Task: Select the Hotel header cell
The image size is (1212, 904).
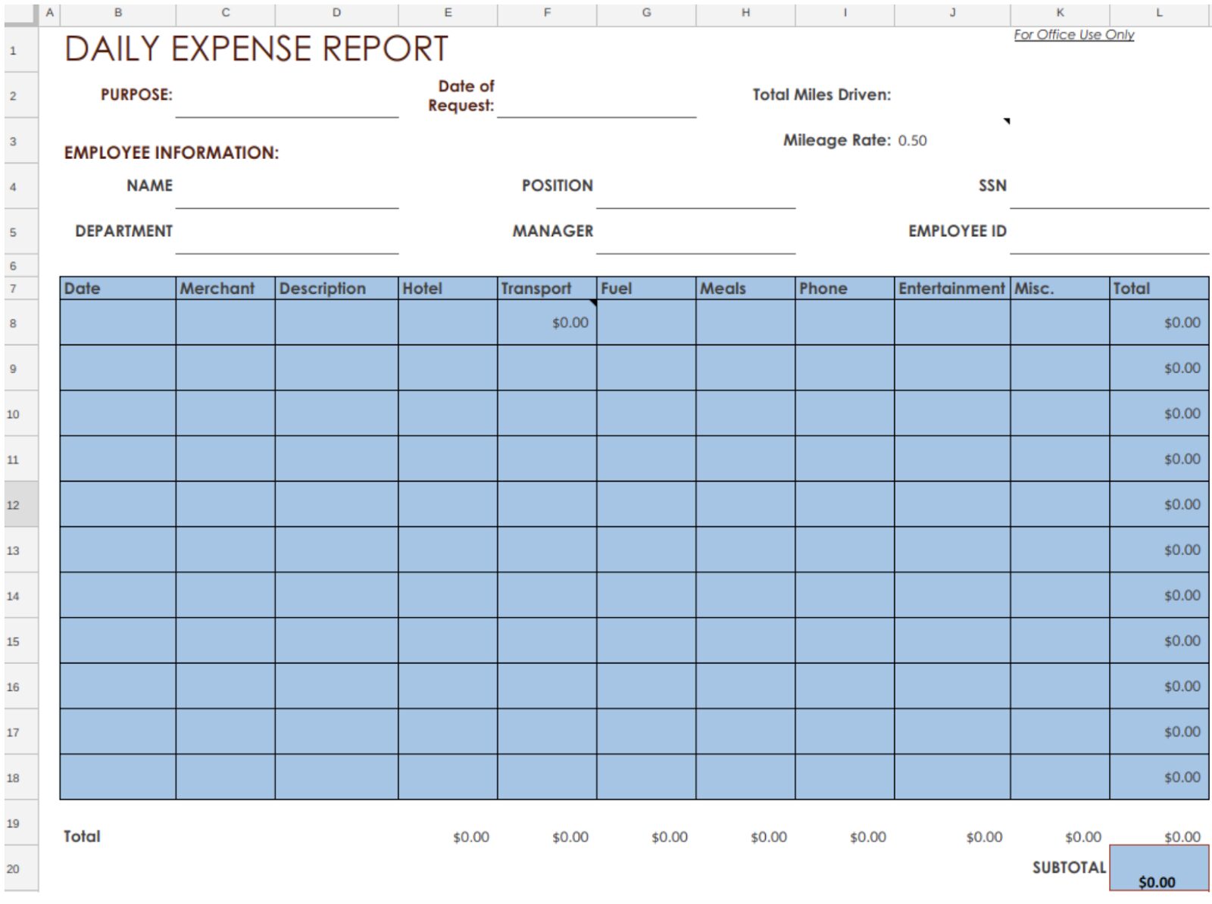Action: 448,288
